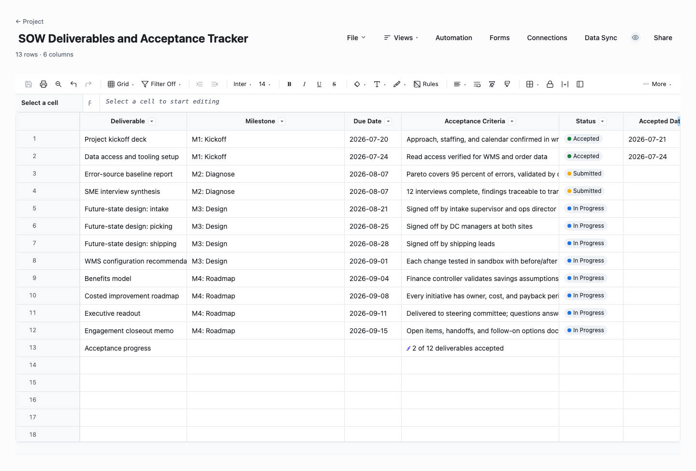696x471 pixels.
Task: Click the outdent rows icon
Action: click(x=215, y=84)
